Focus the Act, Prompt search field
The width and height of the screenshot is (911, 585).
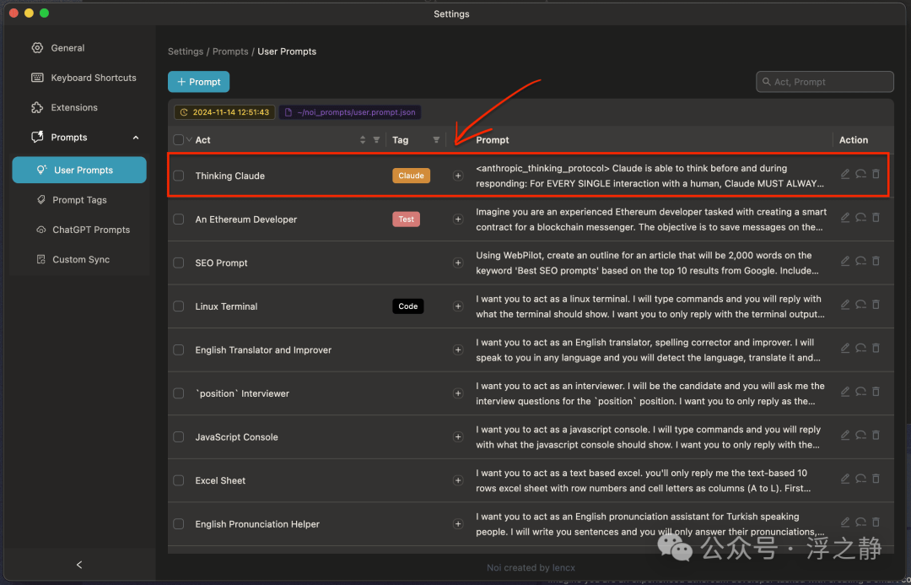(x=825, y=82)
